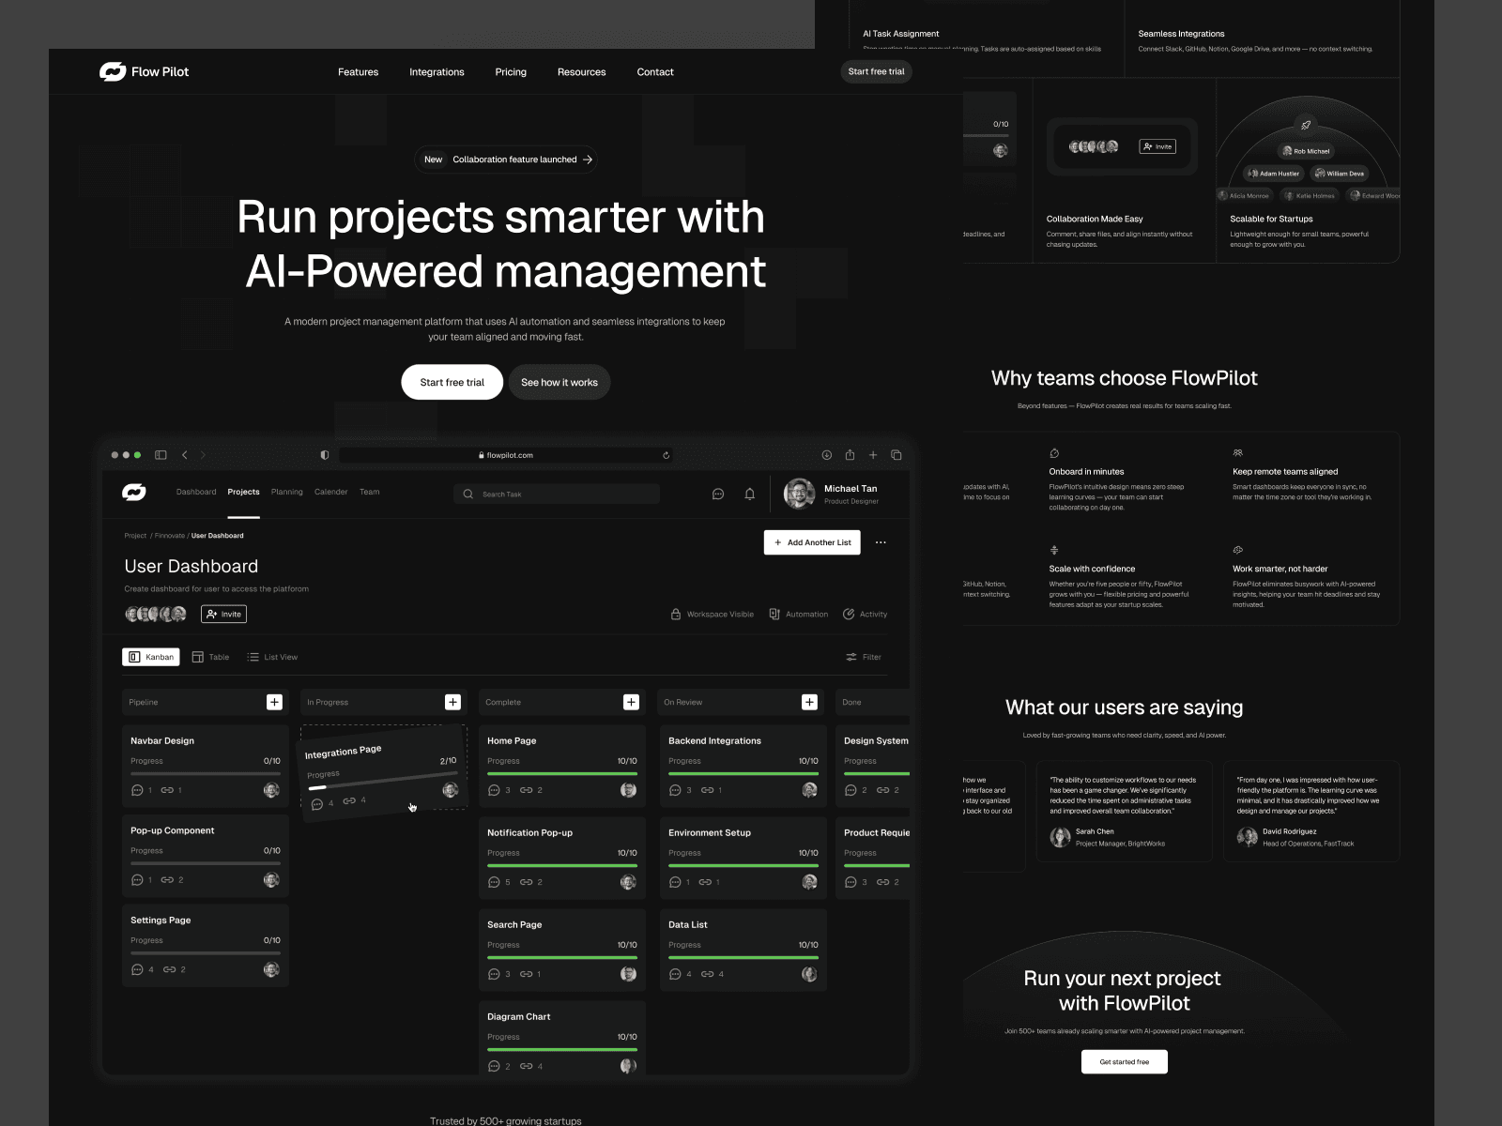Open Pricing in the top navigation
The height and width of the screenshot is (1126, 1502).
click(511, 72)
